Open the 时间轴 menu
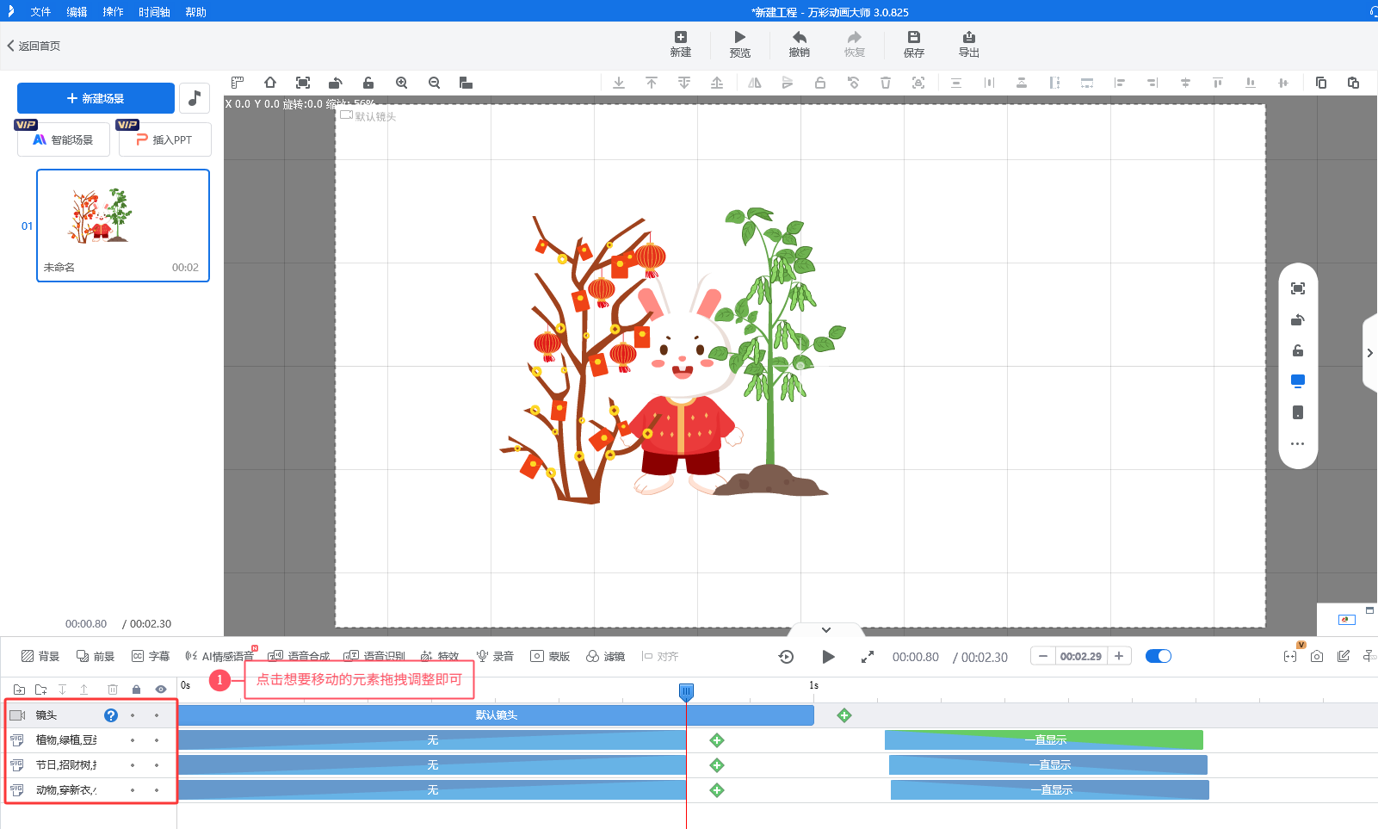The width and height of the screenshot is (1378, 829). coord(154,12)
